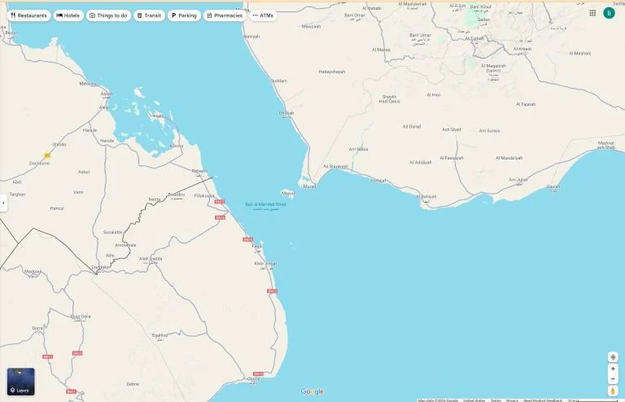Show your location on the map
625x402 pixels.
tap(613, 357)
